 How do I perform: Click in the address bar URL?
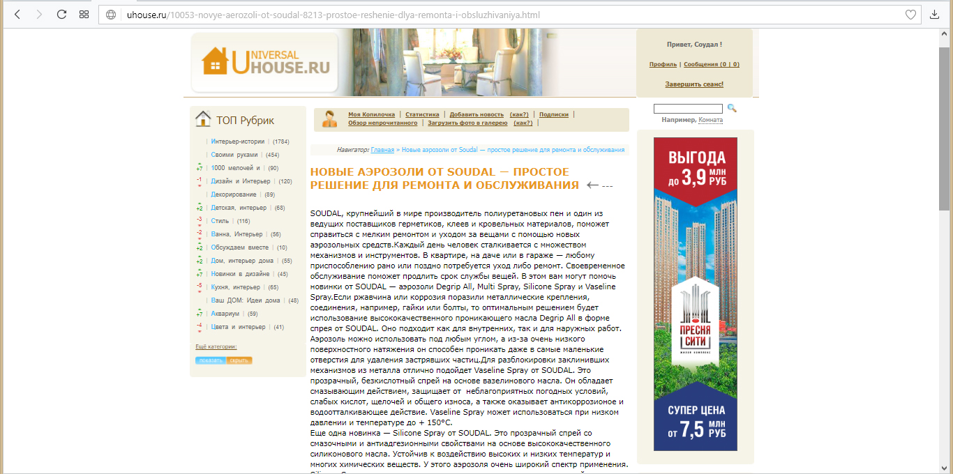coord(333,15)
